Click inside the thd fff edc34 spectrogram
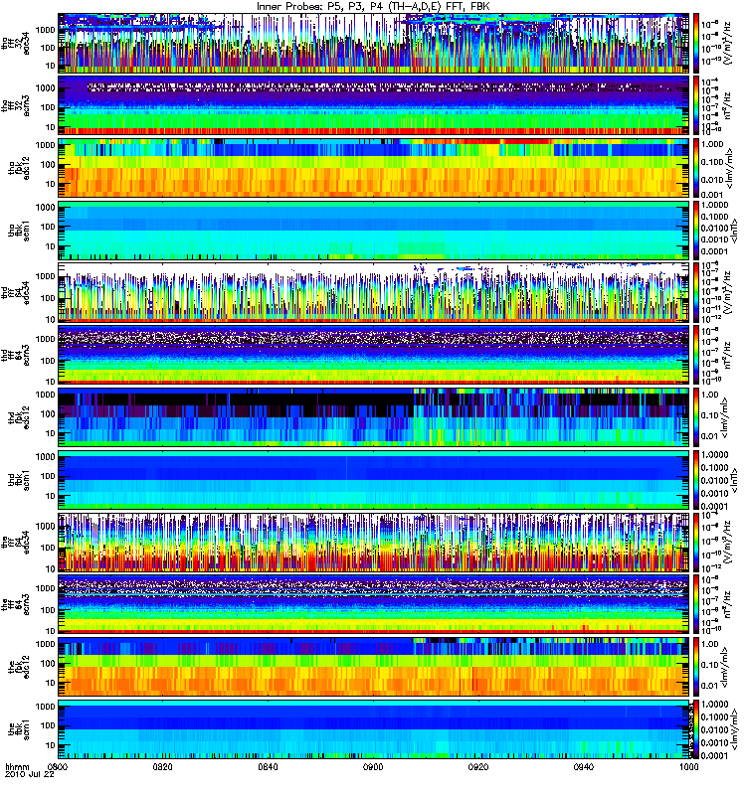The image size is (746, 795). click(x=374, y=293)
